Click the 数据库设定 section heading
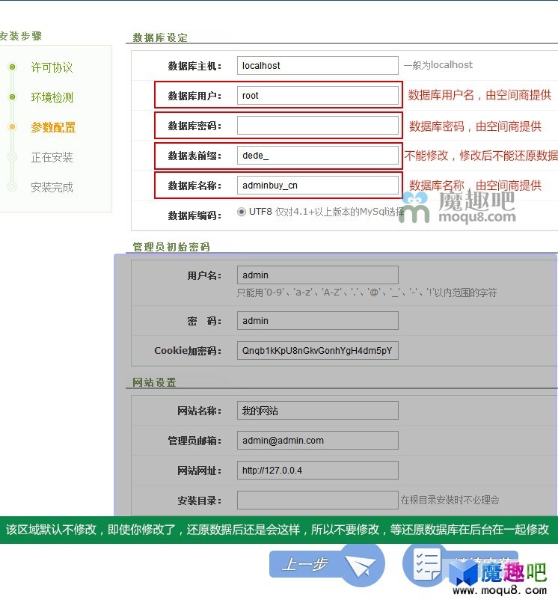Screen dimensions: 558x600 (x=160, y=37)
